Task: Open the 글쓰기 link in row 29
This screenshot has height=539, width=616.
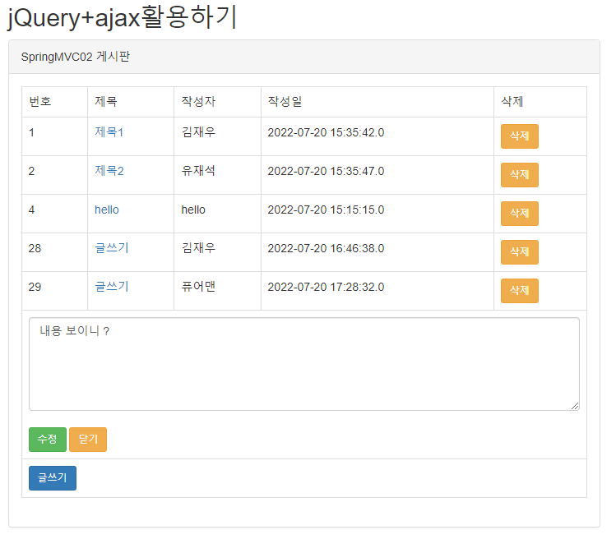Action: coord(112,287)
